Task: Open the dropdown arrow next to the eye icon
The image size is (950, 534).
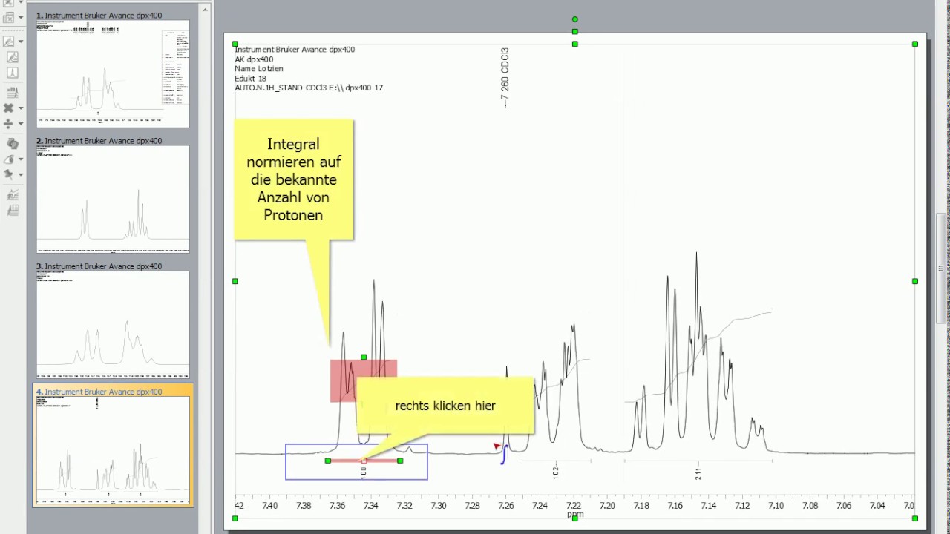Action: [21, 159]
